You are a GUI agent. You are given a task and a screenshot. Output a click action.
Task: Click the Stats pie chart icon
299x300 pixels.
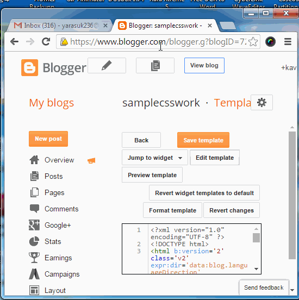34,241
